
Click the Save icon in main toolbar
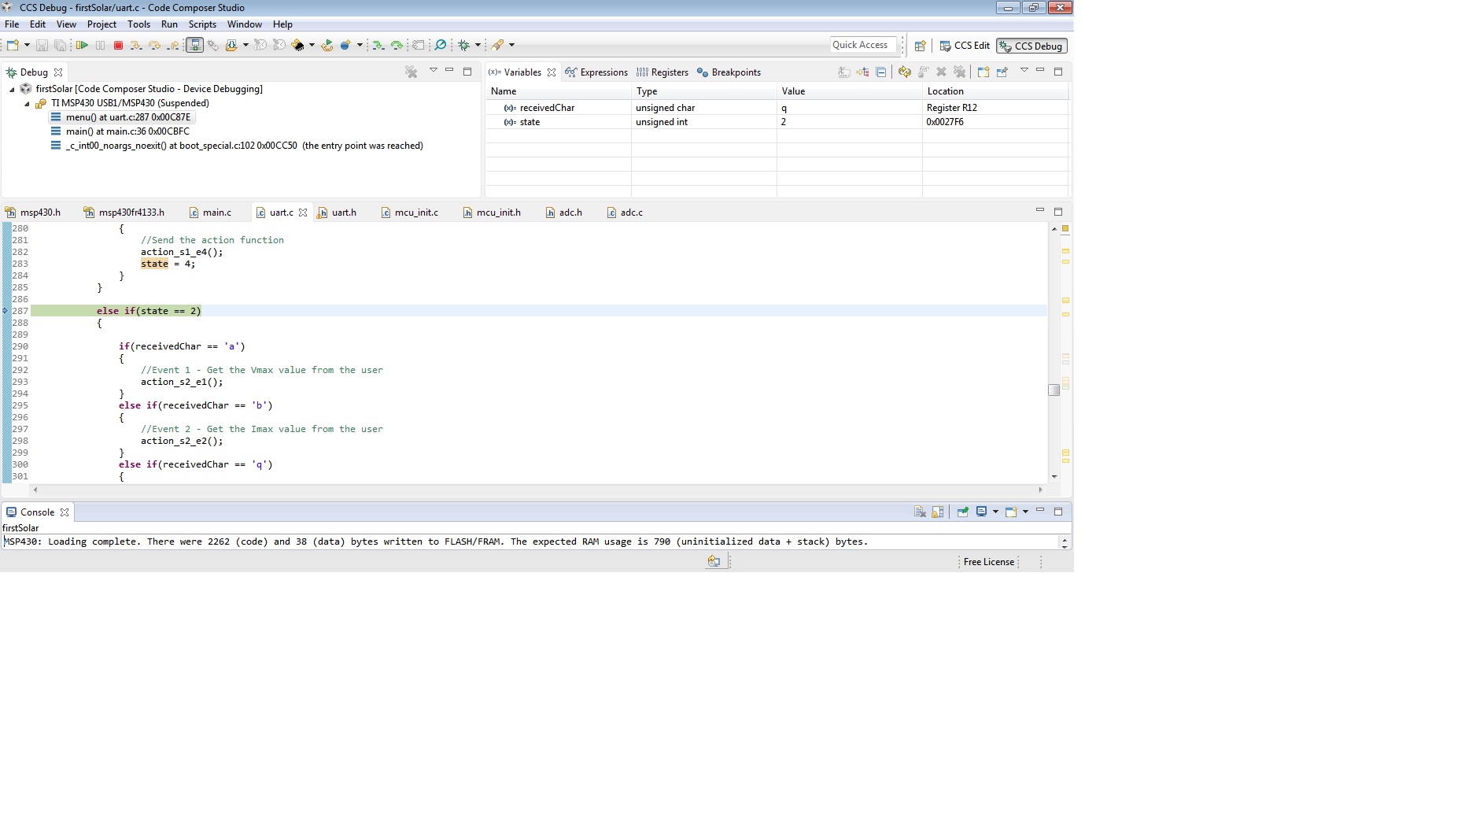pos(42,46)
